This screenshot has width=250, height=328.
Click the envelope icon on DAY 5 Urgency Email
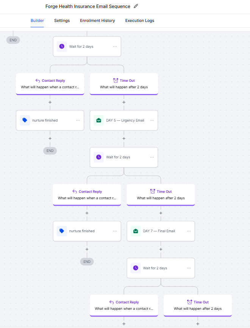click(99, 120)
